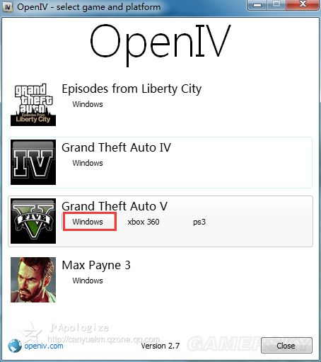Select Windows platform for Grand Theft Auto V

tap(89, 222)
